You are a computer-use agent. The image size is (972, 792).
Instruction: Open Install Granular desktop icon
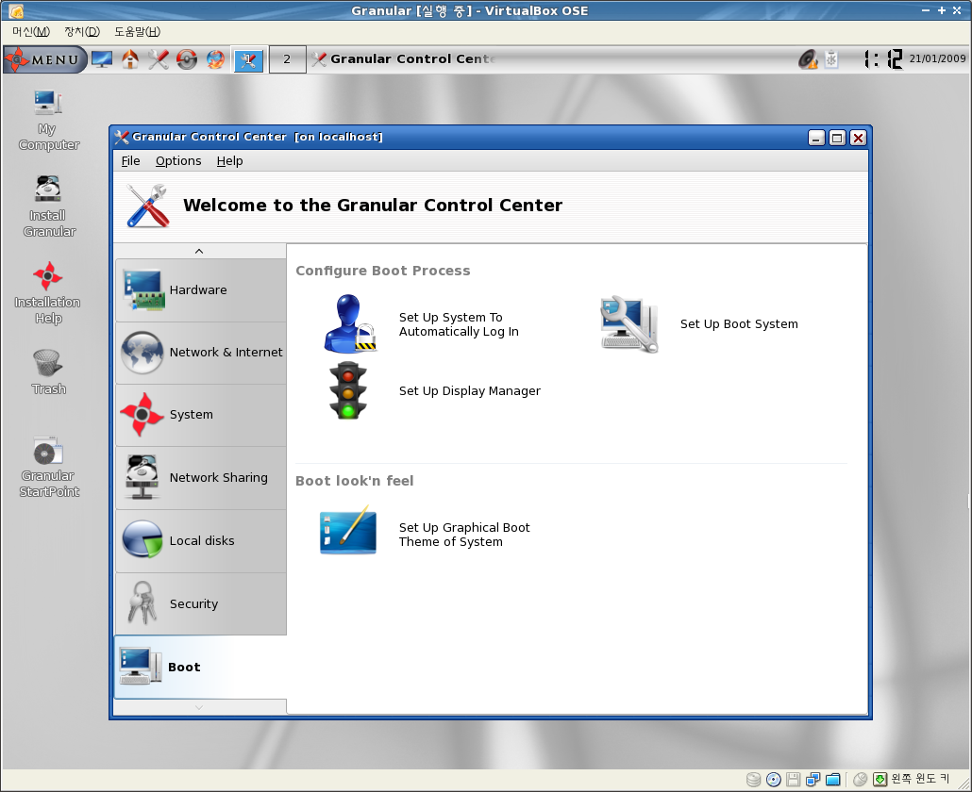[49, 206]
